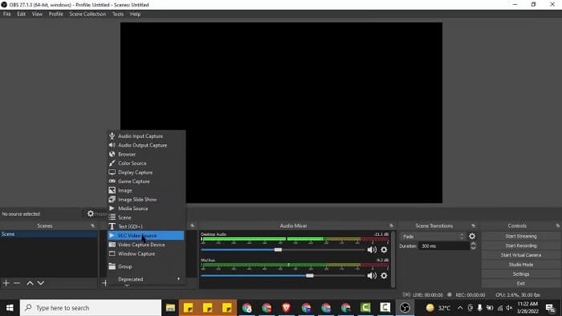Choose VLC Video Source entry
The image size is (562, 316).
coord(146,236)
